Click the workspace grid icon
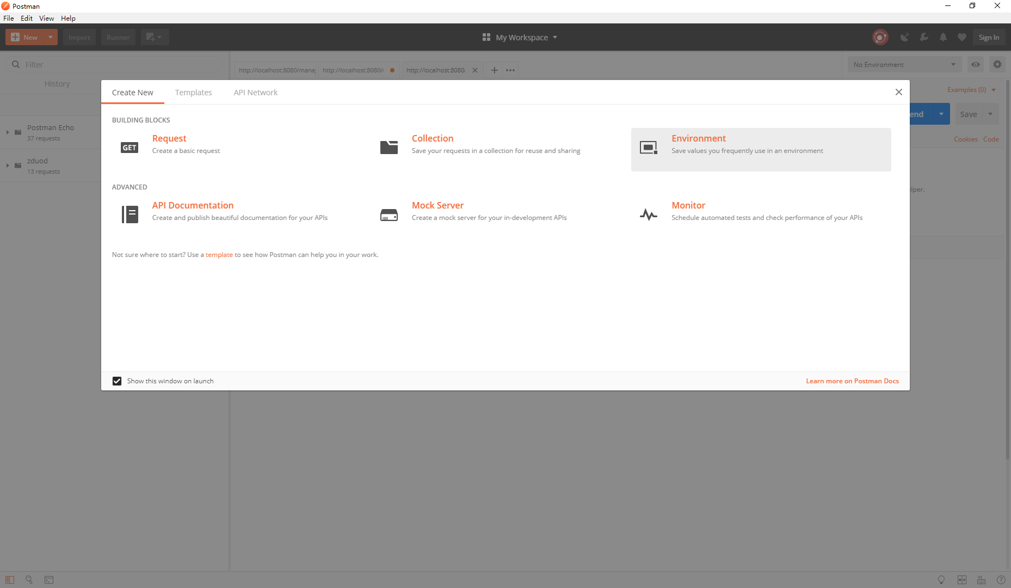Image resolution: width=1011 pixels, height=588 pixels. 486,37
